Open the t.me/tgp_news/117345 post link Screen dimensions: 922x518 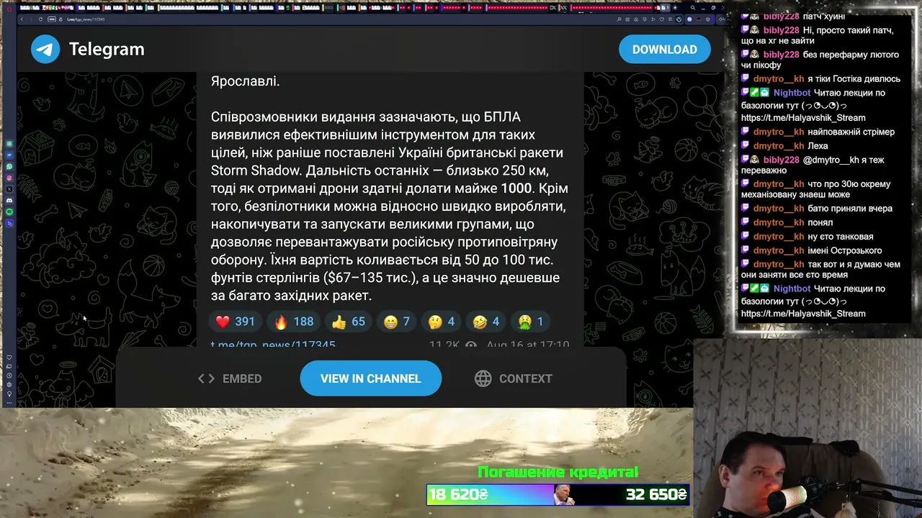pos(273,345)
